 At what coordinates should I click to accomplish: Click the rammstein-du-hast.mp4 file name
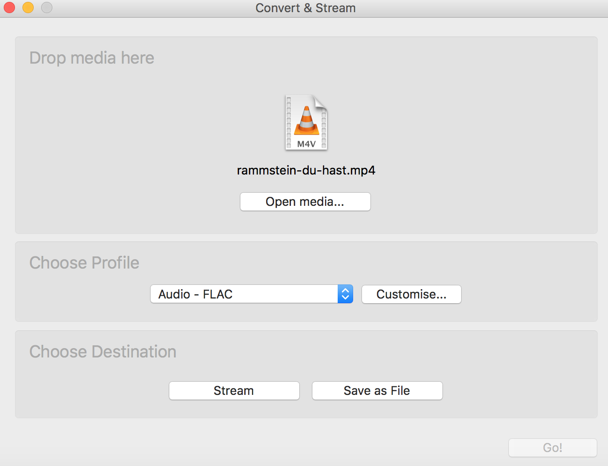click(306, 170)
